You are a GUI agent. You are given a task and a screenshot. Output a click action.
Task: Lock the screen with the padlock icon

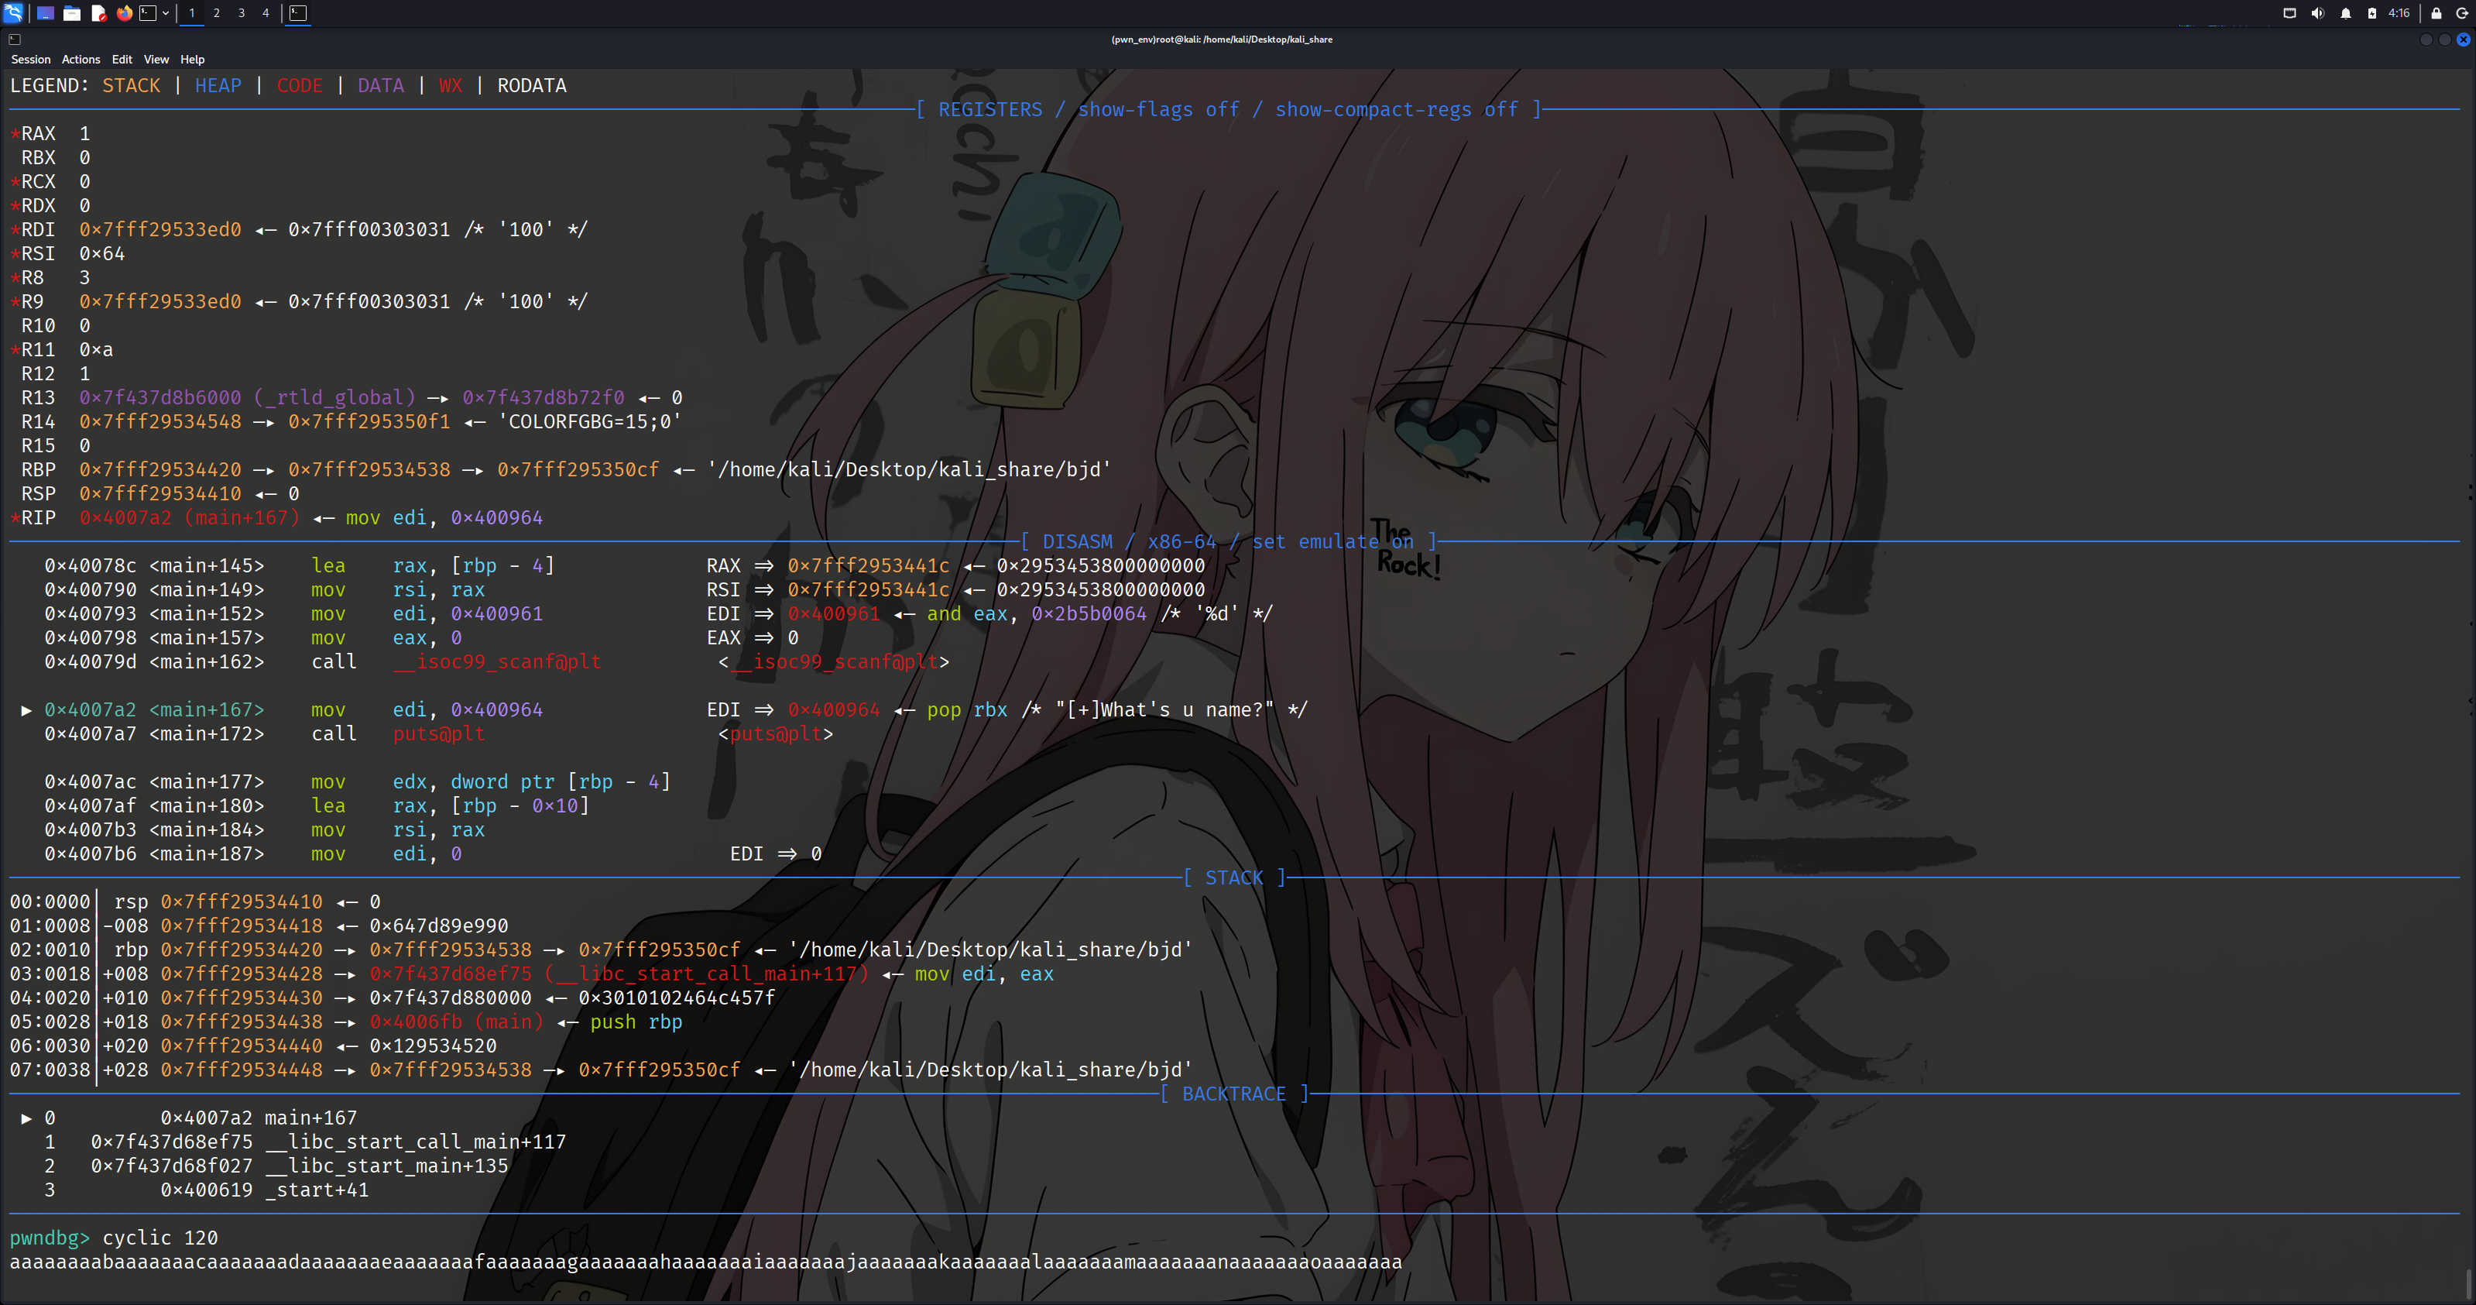(2436, 12)
